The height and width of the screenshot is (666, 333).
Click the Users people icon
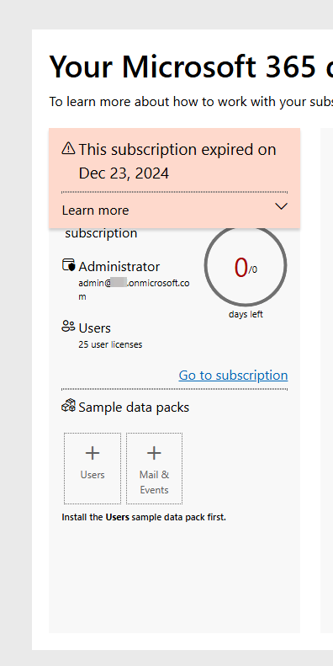click(68, 327)
